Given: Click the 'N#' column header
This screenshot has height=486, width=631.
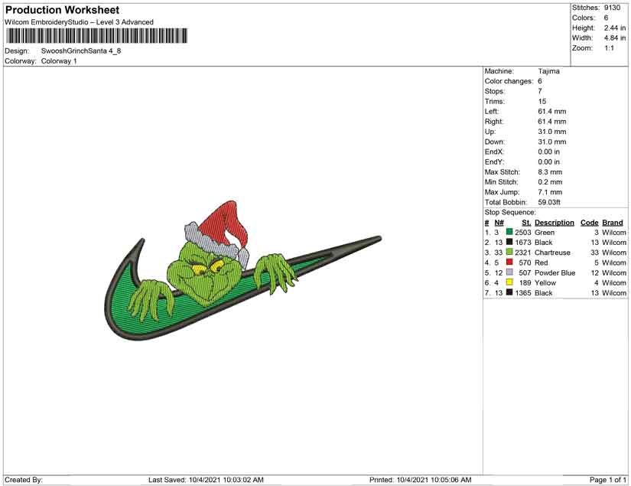Looking at the screenshot, I should tap(499, 223).
